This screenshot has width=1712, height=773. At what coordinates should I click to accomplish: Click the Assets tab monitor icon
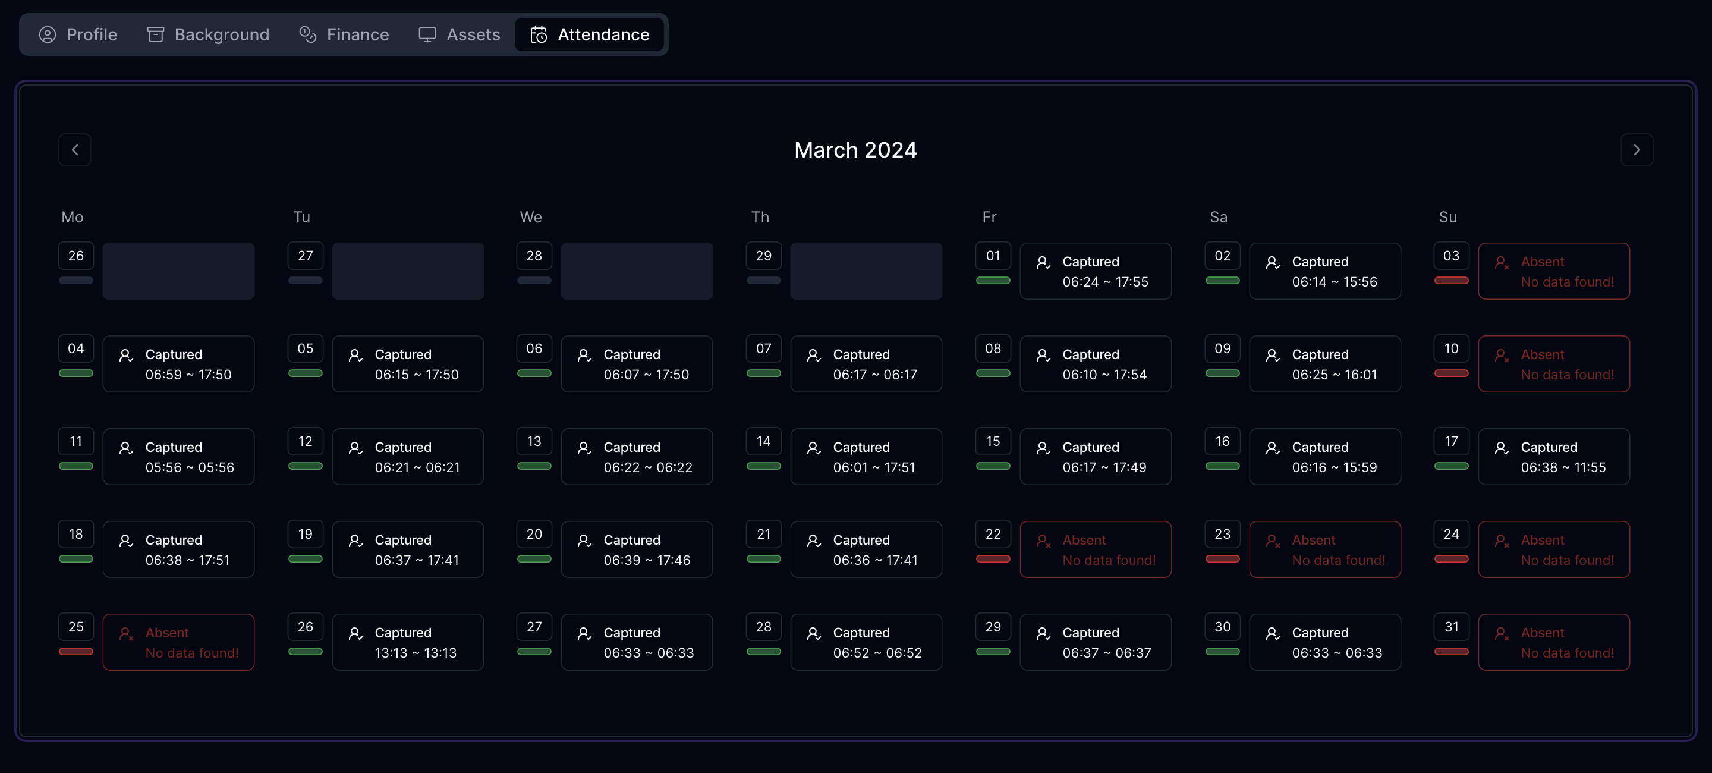427,34
